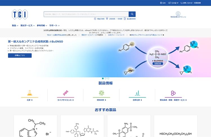Click the 日本 region link

pos(164,3)
